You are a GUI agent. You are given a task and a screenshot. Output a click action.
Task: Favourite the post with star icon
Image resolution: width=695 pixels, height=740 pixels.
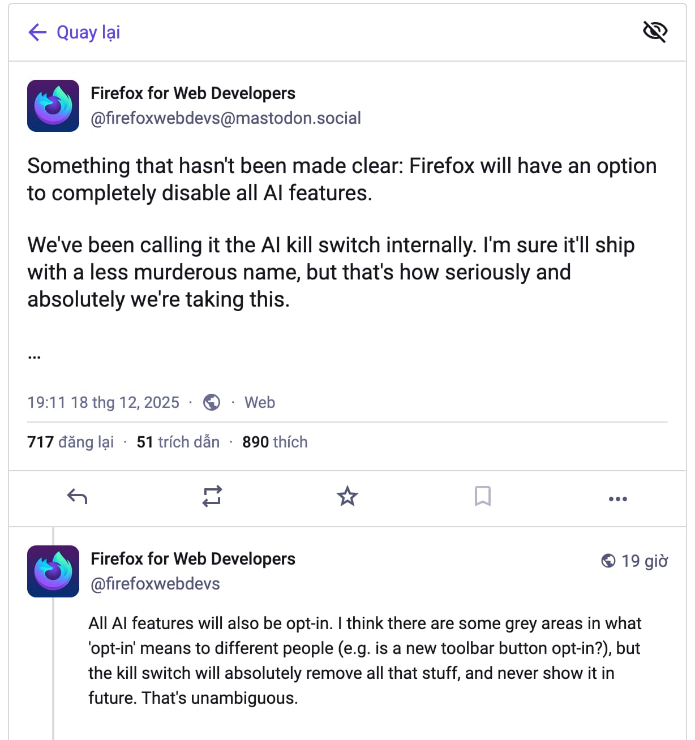pyautogui.click(x=347, y=497)
